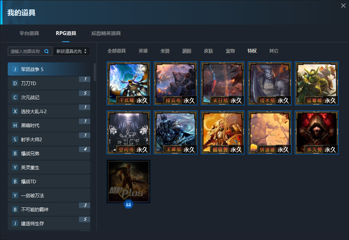The width and height of the screenshot is (349, 240).
Task: Select the 空间传 item card
Action: coord(129,132)
